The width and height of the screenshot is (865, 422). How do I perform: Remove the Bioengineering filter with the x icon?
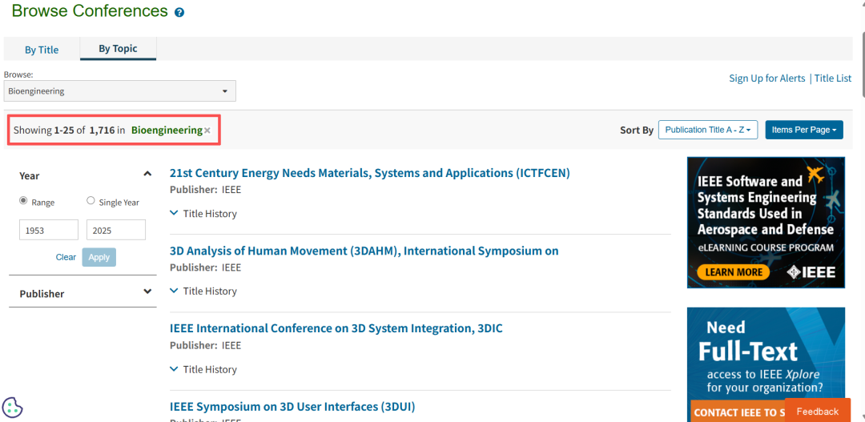(207, 131)
